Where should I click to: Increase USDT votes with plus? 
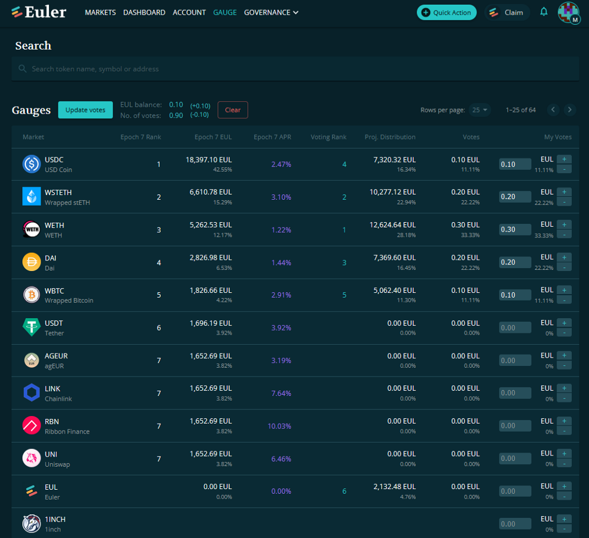pos(564,323)
